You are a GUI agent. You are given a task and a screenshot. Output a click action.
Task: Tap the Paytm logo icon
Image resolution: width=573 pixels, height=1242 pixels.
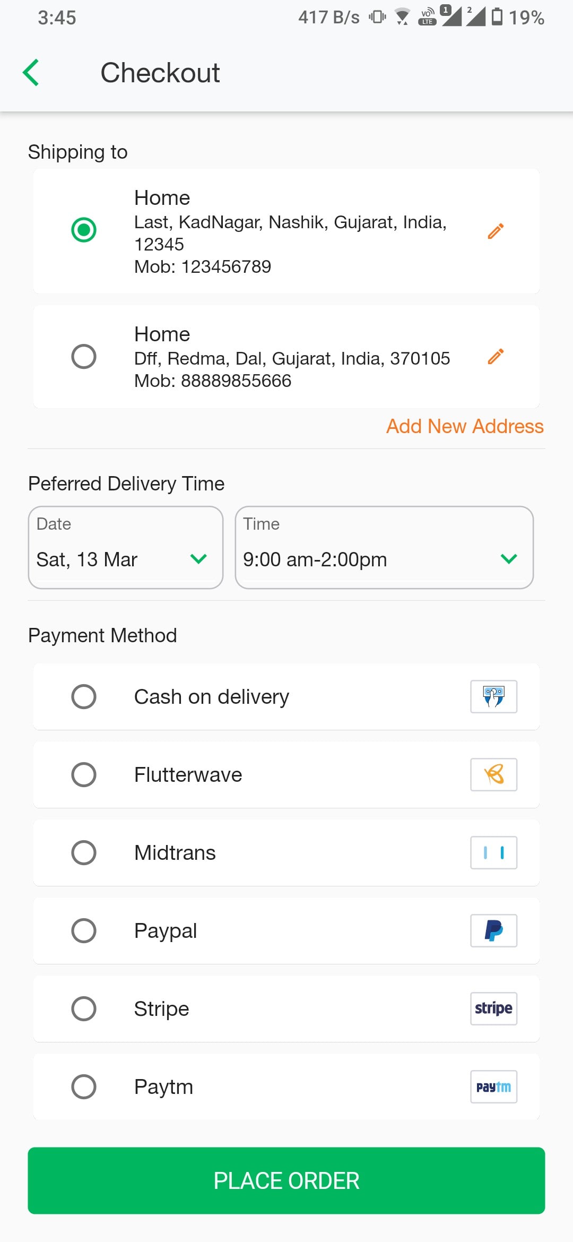[x=493, y=1086]
